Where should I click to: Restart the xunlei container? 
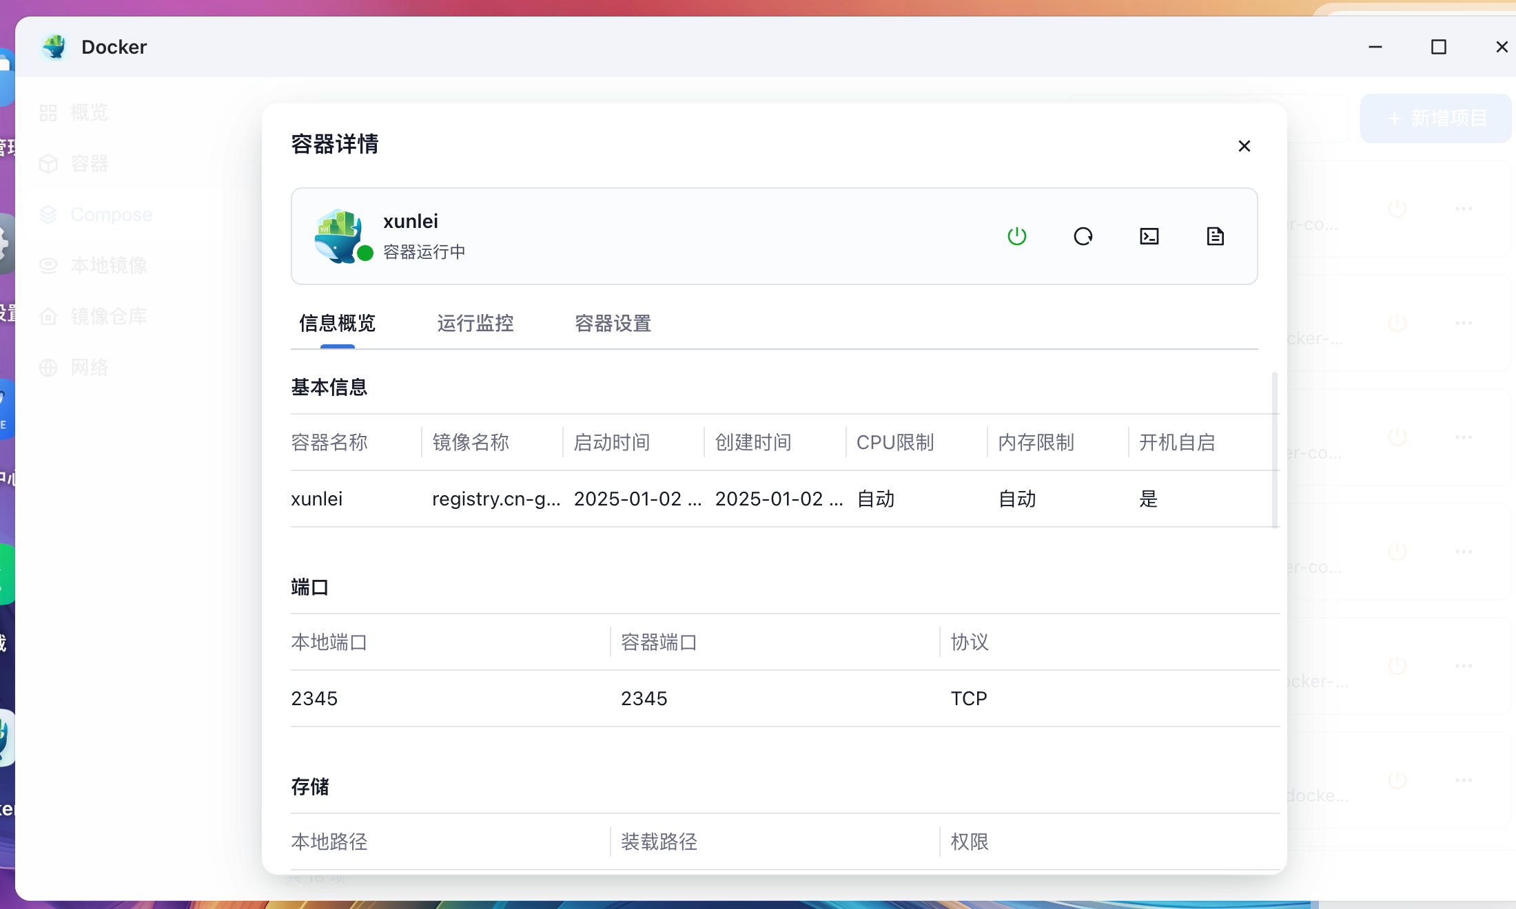coord(1083,236)
